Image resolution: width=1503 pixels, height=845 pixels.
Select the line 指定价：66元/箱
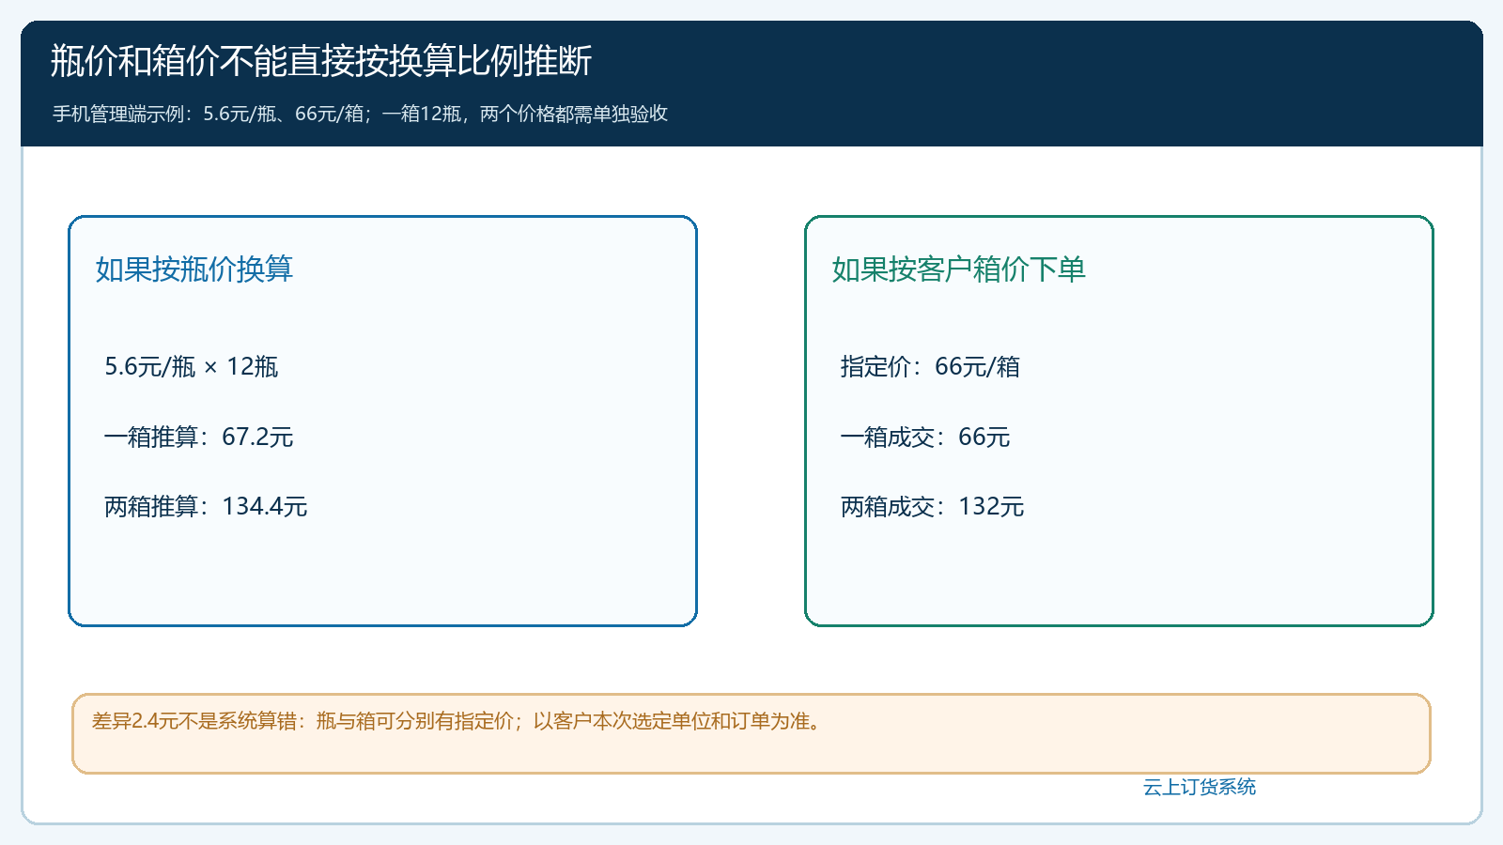[930, 366]
